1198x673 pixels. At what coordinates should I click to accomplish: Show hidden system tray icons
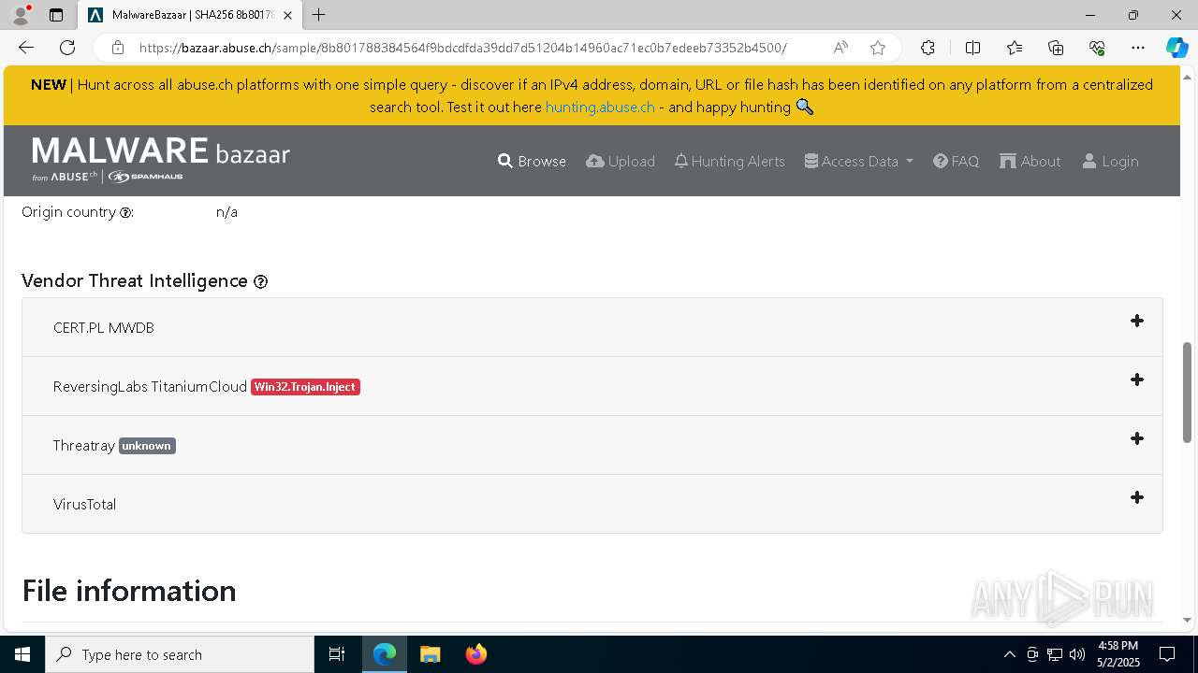[x=1009, y=654]
